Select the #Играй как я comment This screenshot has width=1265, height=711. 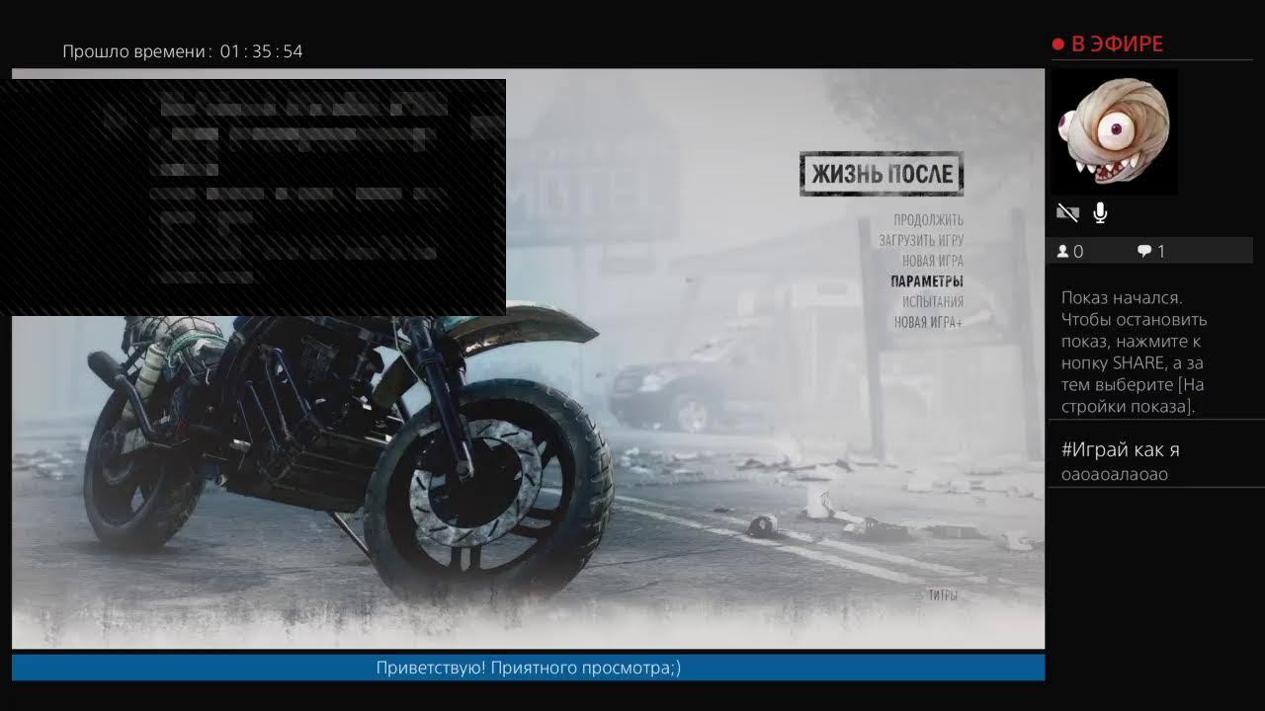point(1120,449)
